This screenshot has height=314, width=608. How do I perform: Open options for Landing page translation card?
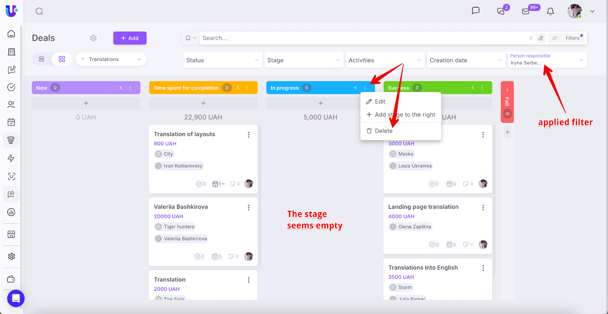(x=483, y=208)
